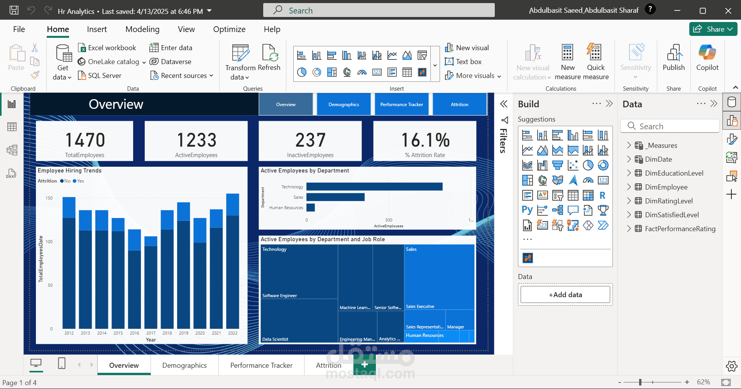The width and height of the screenshot is (741, 389).
Task: Expand the _Measures table
Action: pyautogui.click(x=629, y=145)
